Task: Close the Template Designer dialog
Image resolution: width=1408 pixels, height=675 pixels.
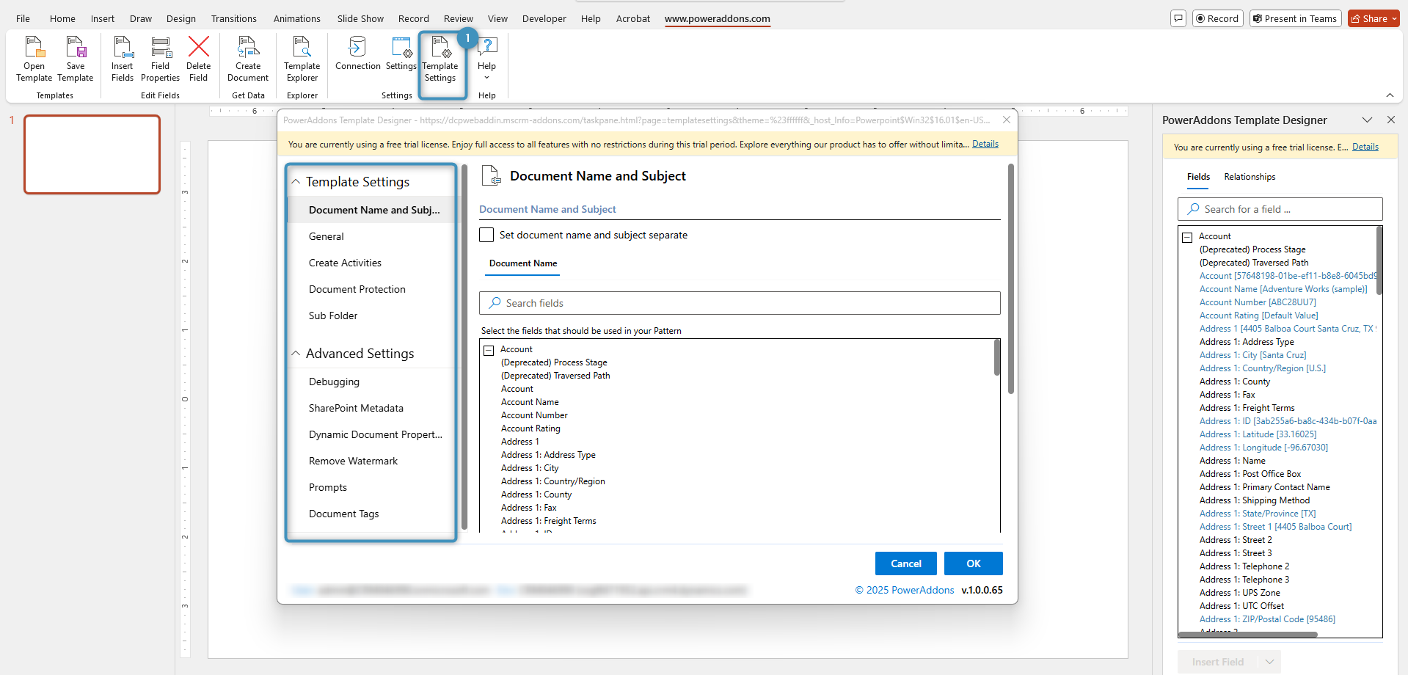Action: tap(1007, 120)
